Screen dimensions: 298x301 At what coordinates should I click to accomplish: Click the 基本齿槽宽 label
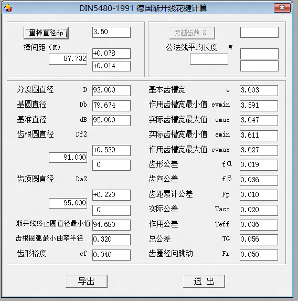coord(167,90)
